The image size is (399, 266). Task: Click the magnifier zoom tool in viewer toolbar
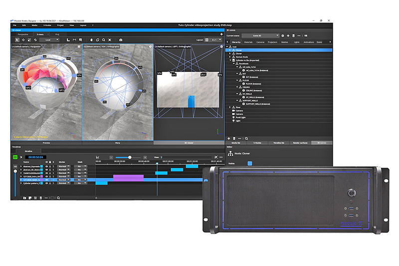click(x=103, y=39)
